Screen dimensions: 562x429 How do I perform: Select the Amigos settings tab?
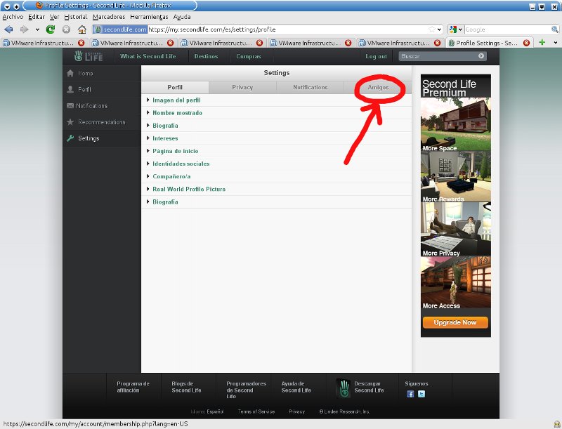[378, 87]
